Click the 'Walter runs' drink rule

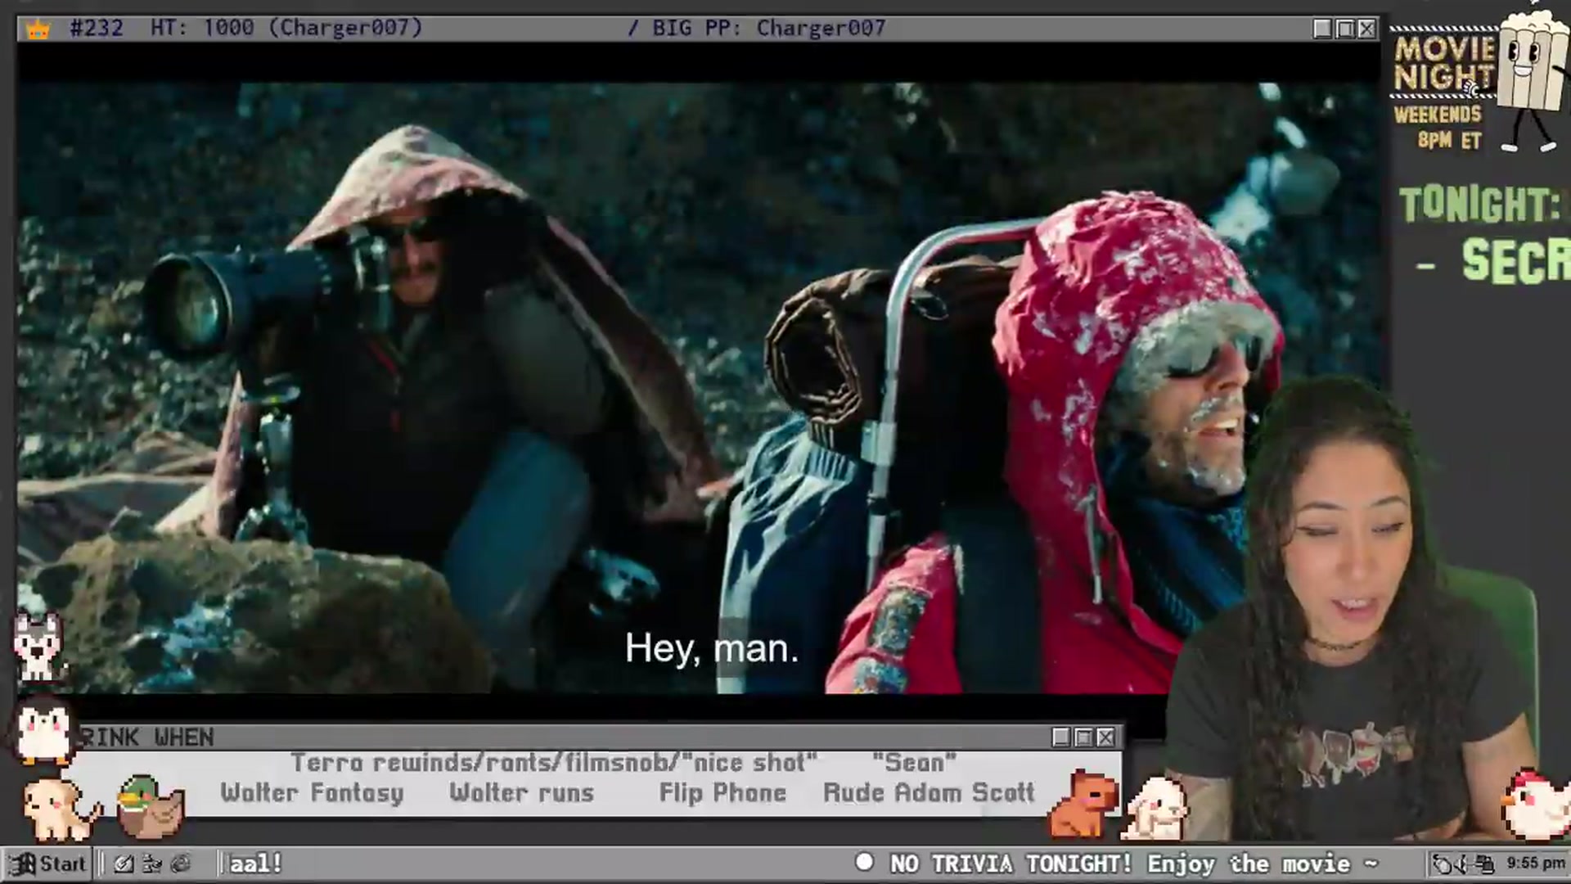[521, 793]
